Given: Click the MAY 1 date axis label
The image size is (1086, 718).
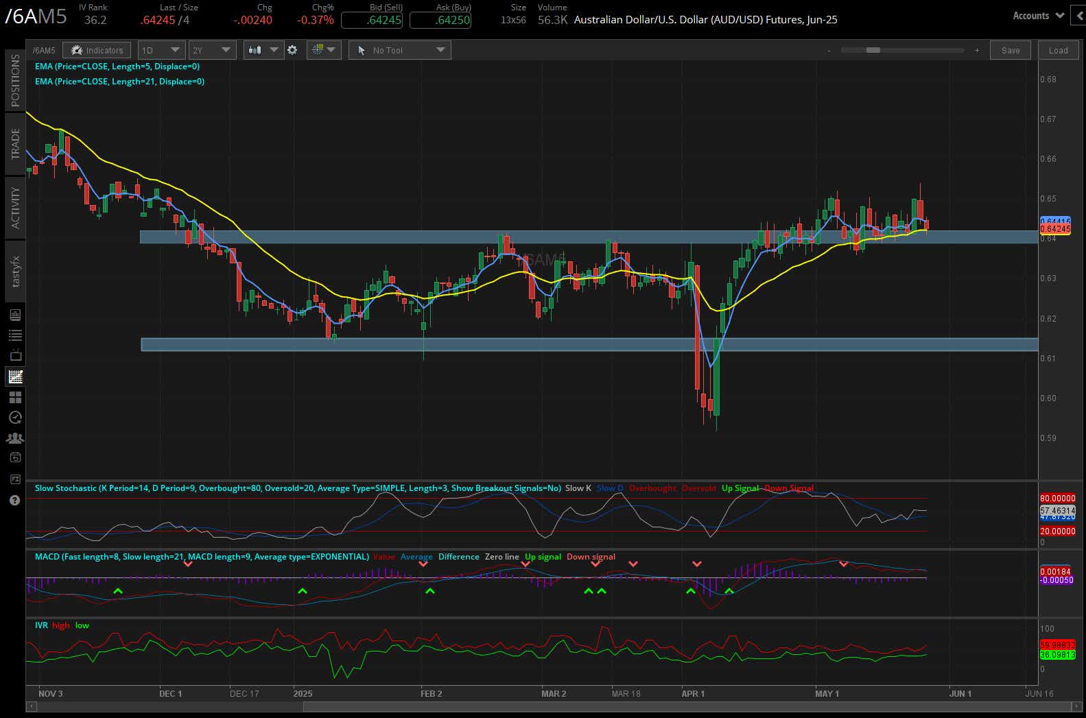Looking at the screenshot, I should [827, 693].
